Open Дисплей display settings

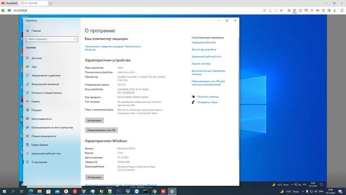[x=37, y=58]
